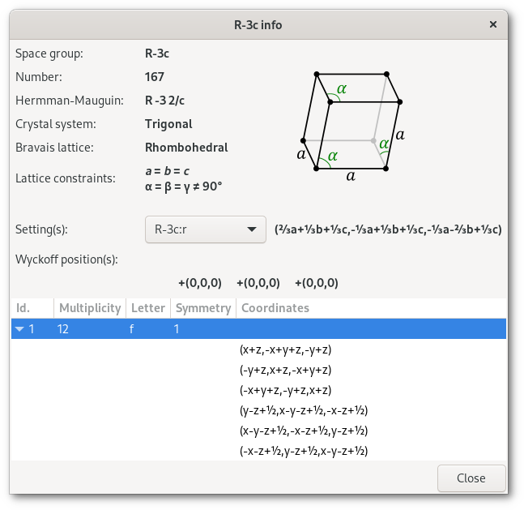This screenshot has width=524, height=510.
Task: Sort by the Id. column header
Action: click(x=32, y=308)
